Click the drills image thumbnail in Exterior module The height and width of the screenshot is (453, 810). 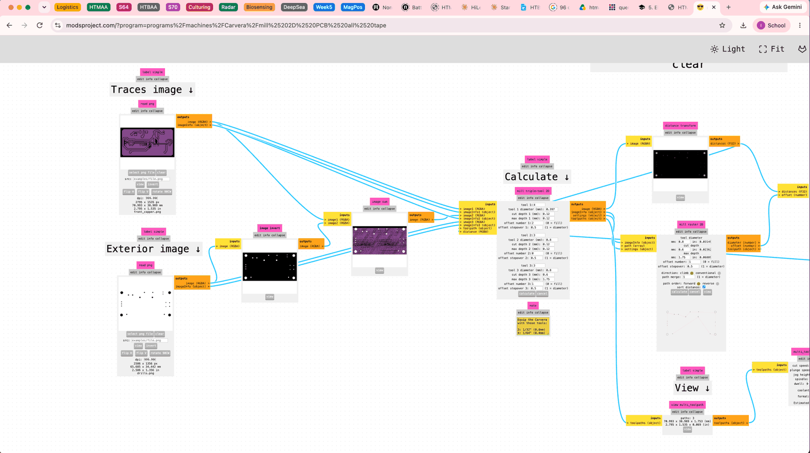[145, 303]
